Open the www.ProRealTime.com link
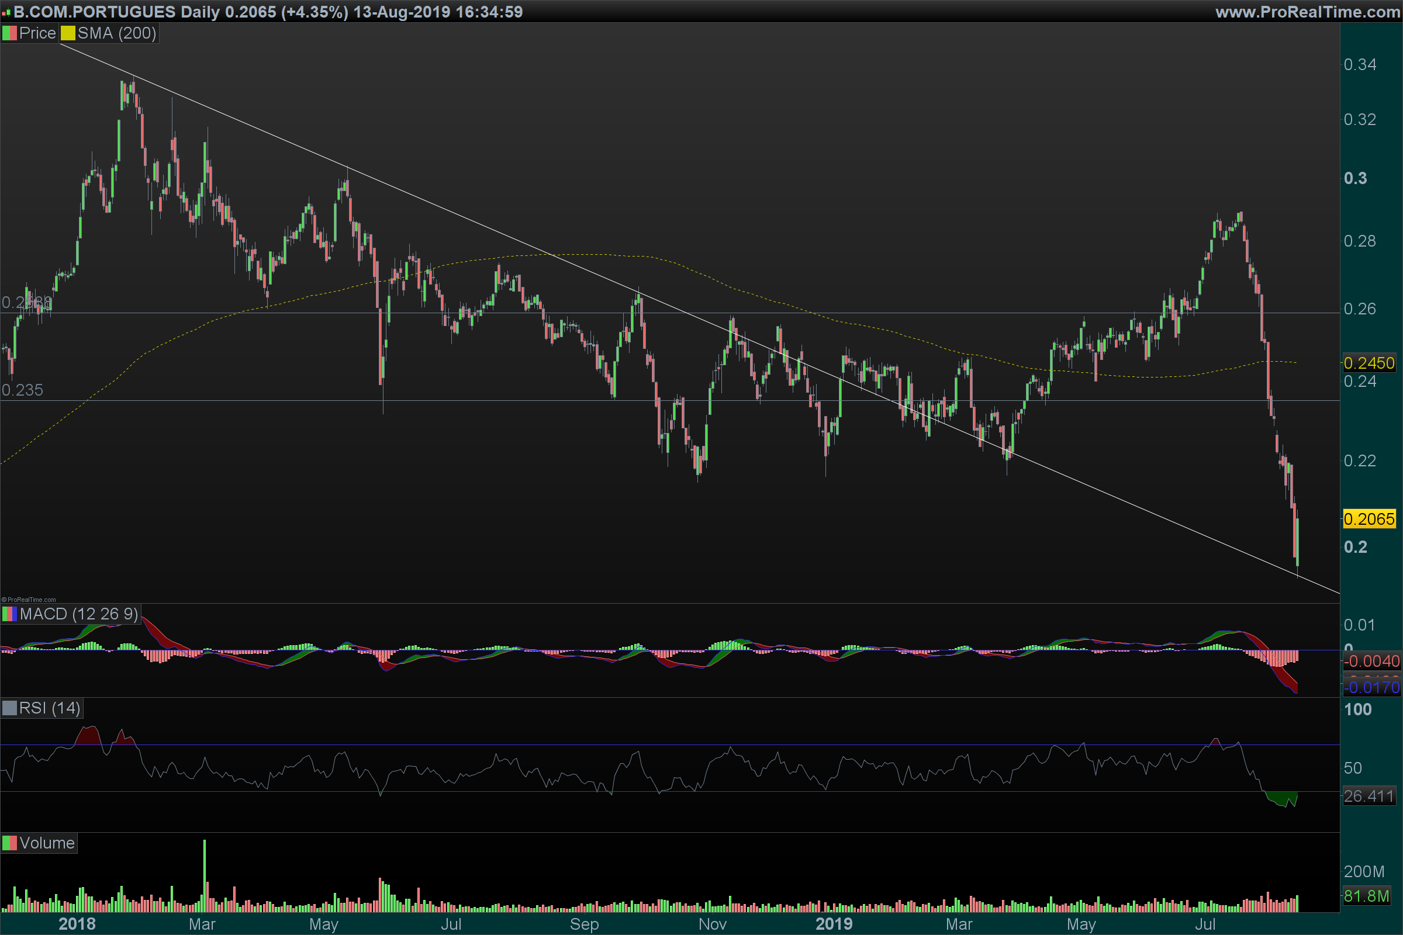Image resolution: width=1403 pixels, height=935 pixels. [1308, 12]
